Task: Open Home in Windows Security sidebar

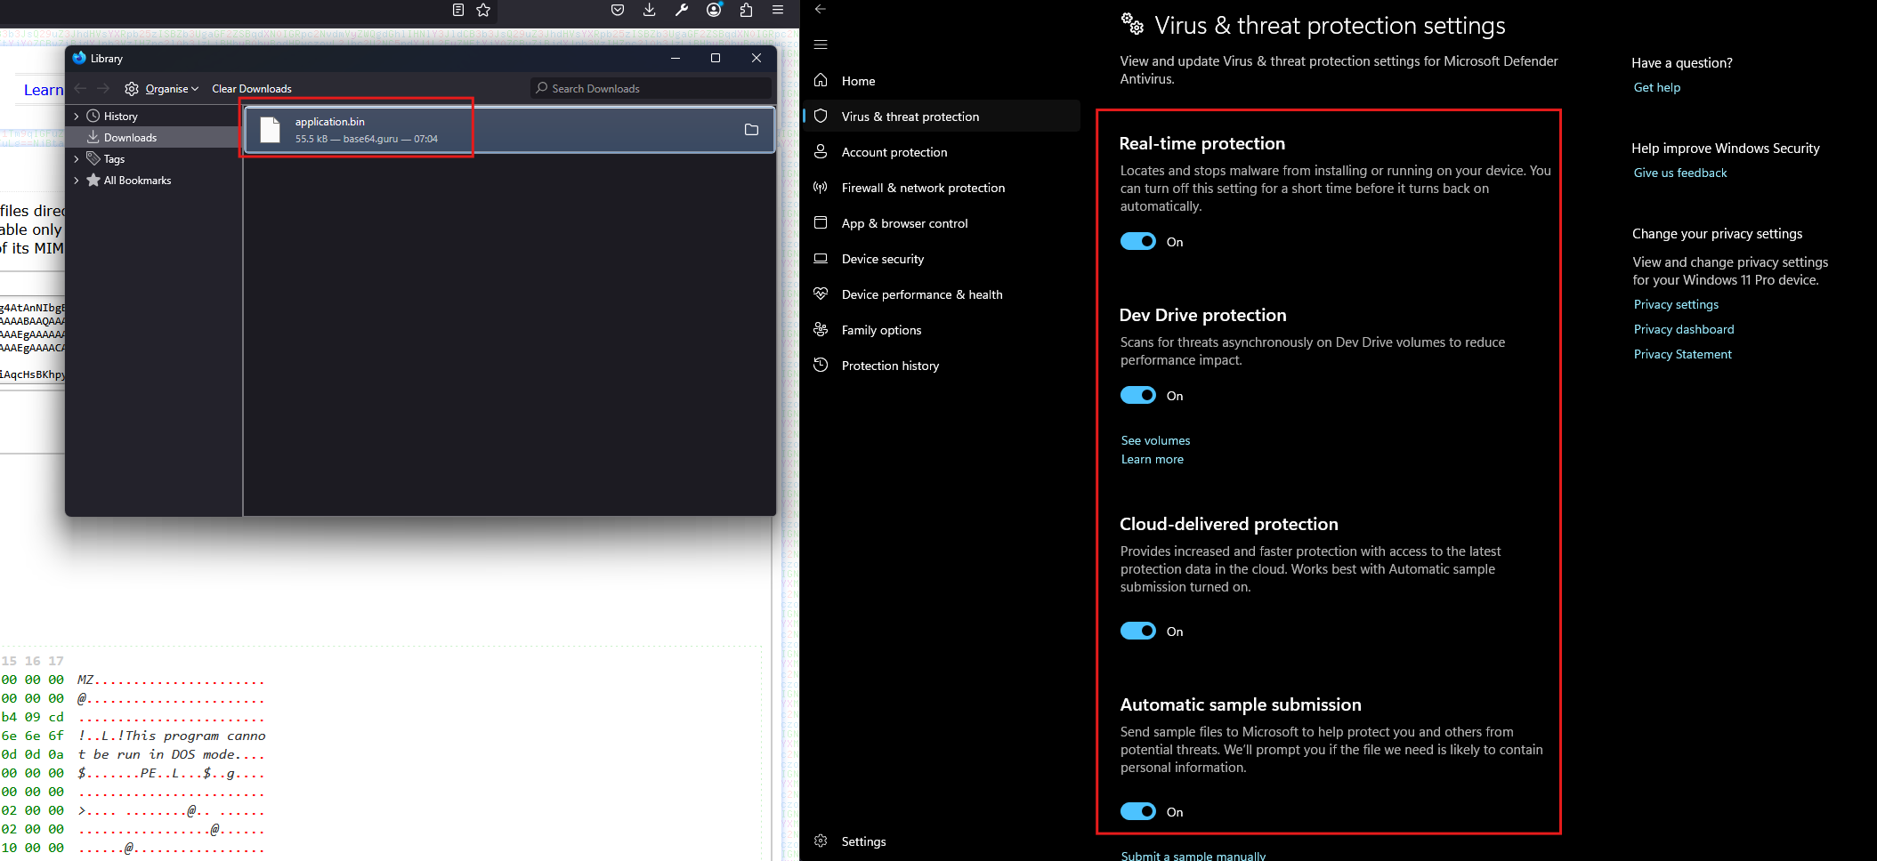Action: [x=942, y=81]
